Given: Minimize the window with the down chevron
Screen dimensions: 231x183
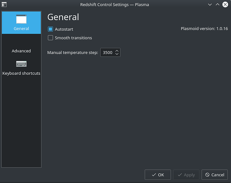Looking at the screenshot, I should click(x=210, y=5).
